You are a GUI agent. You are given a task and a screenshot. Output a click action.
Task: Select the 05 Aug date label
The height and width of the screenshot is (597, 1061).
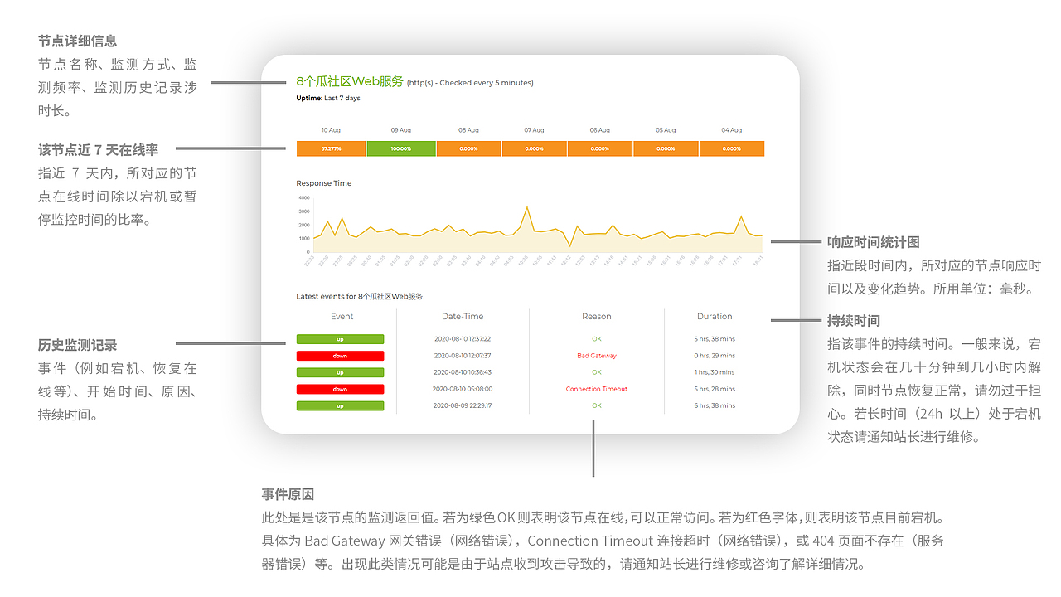pyautogui.click(x=666, y=130)
